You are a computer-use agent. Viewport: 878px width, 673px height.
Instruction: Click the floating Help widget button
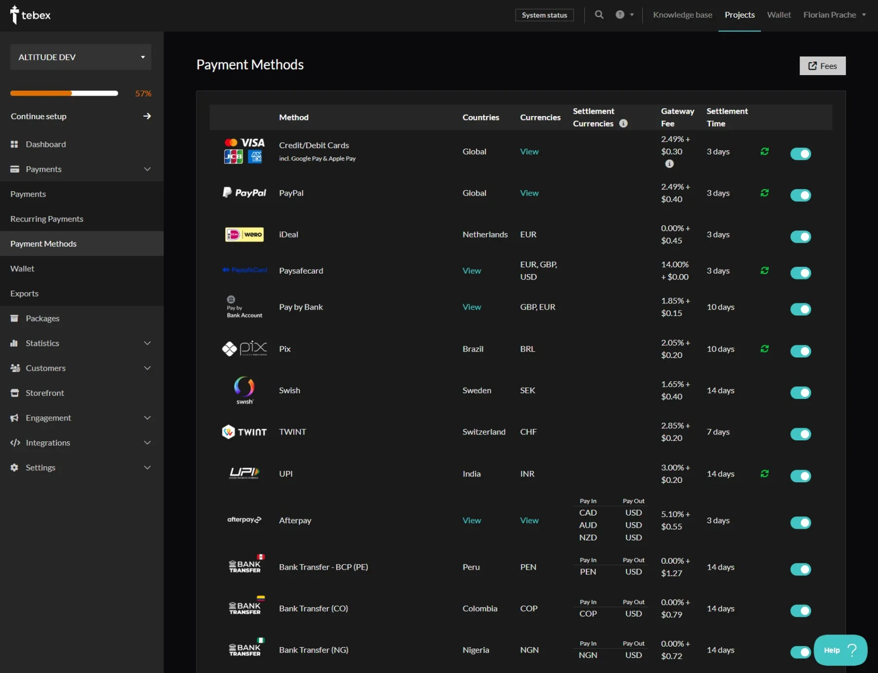pos(840,650)
